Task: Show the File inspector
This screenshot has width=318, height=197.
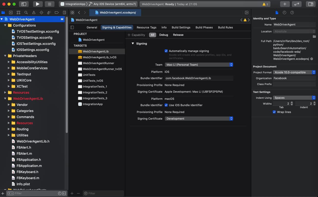Action: 277,12
